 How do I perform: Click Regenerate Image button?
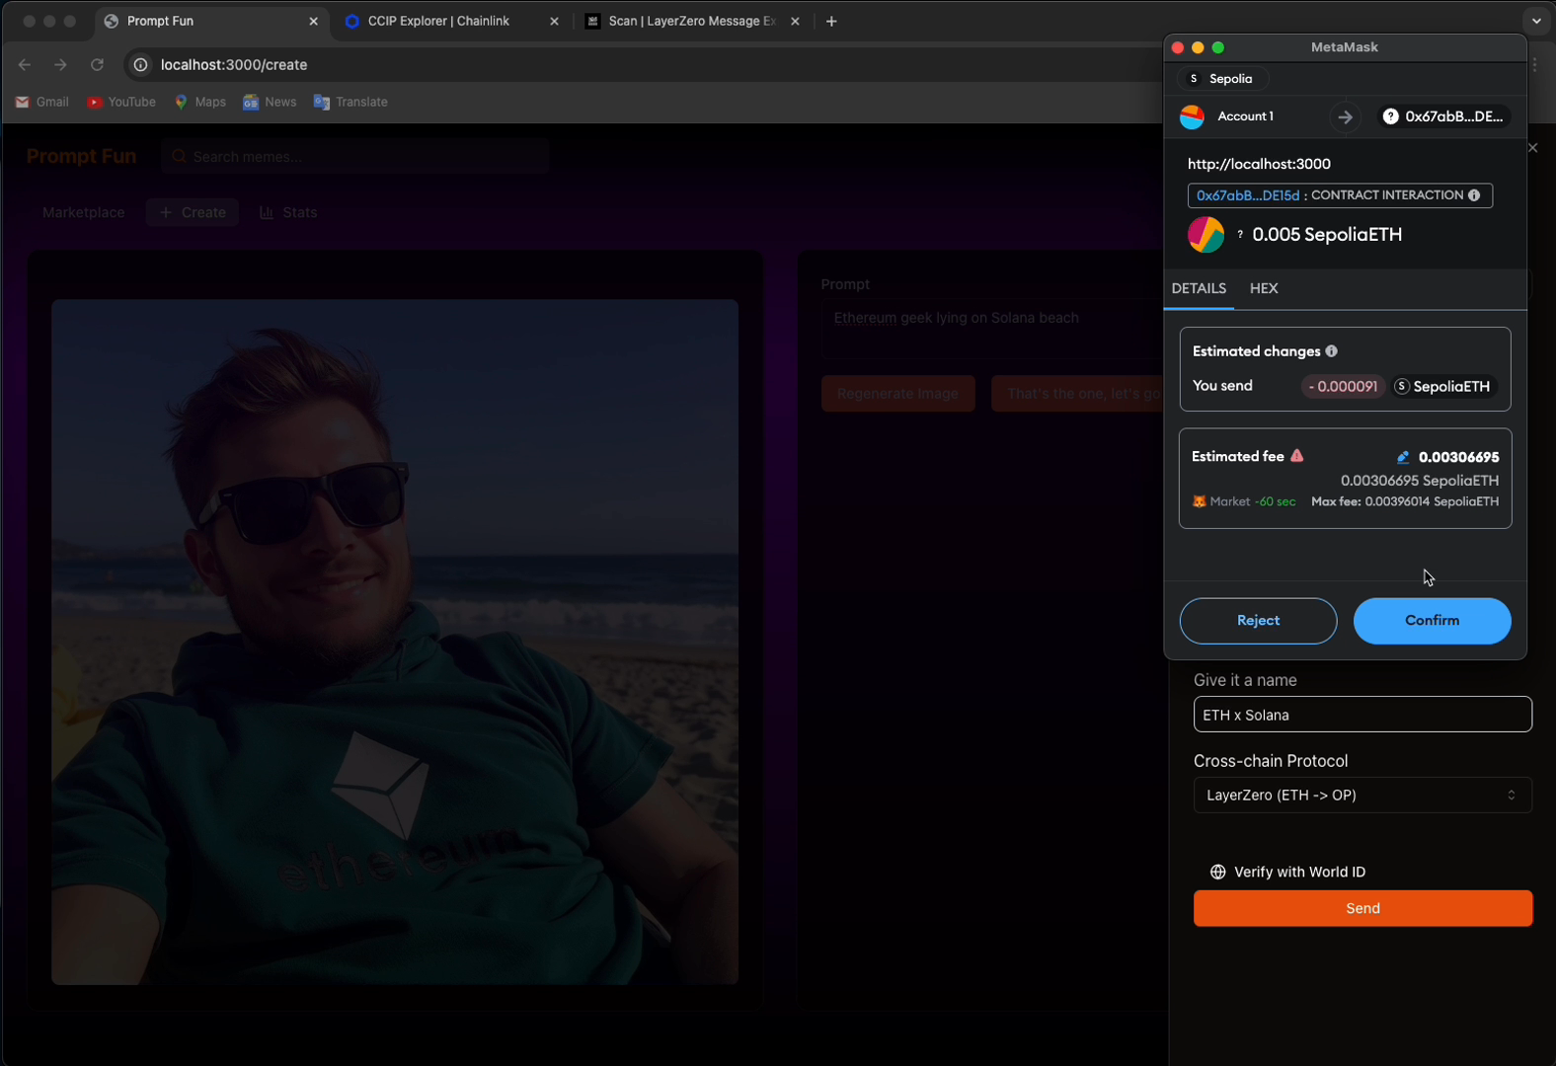pos(897,394)
